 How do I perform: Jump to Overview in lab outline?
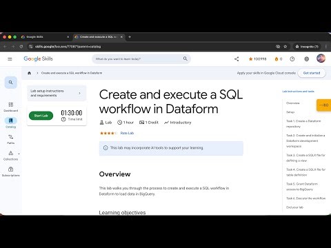(293, 103)
